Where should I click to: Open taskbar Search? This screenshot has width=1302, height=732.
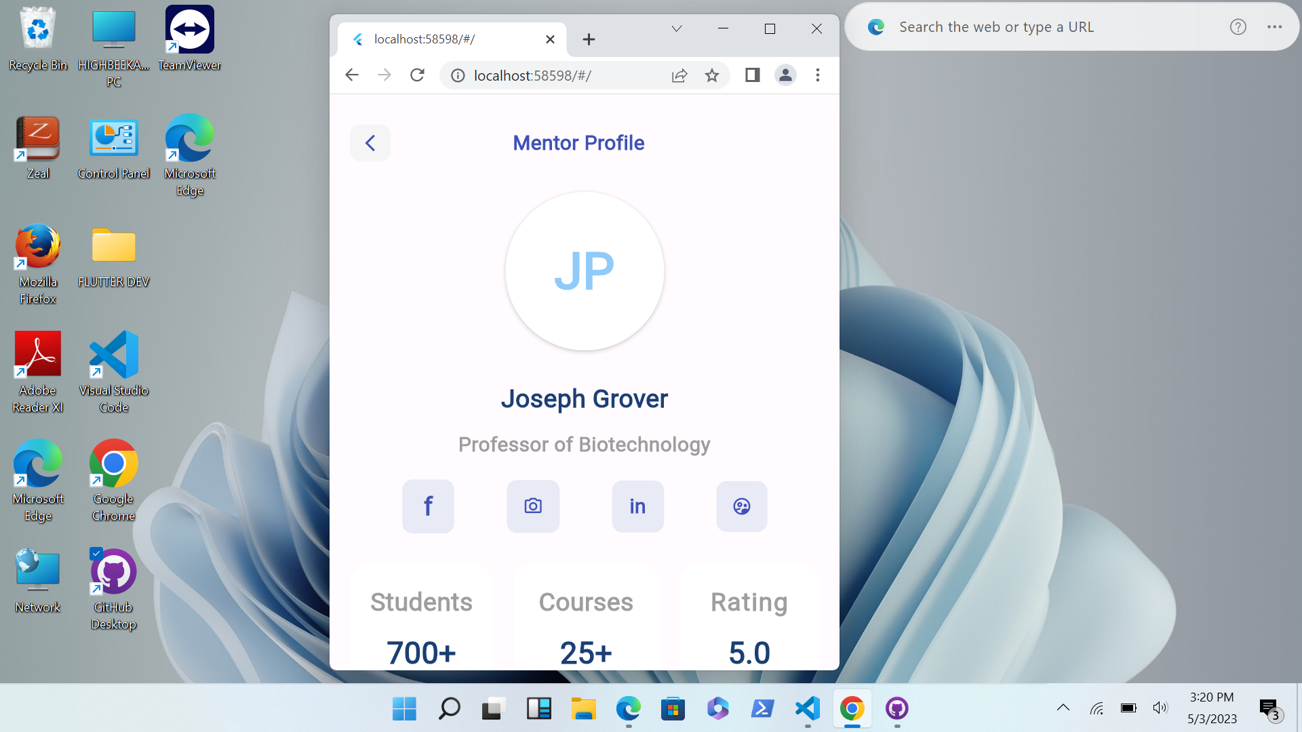(x=449, y=709)
